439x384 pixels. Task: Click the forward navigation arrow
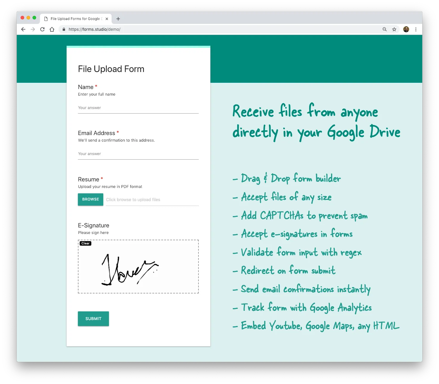tap(33, 29)
